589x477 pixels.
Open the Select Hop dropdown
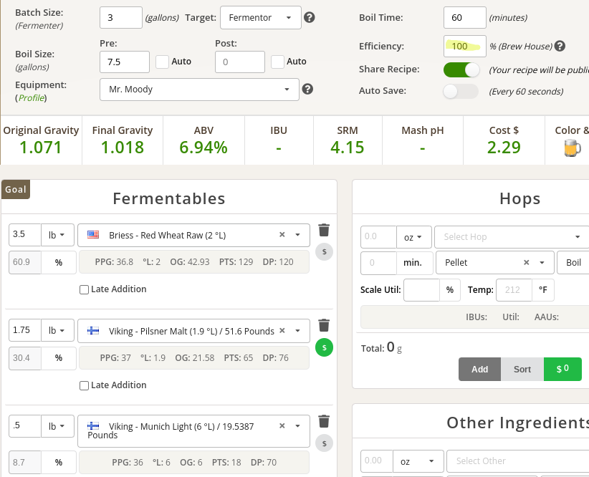coord(512,236)
